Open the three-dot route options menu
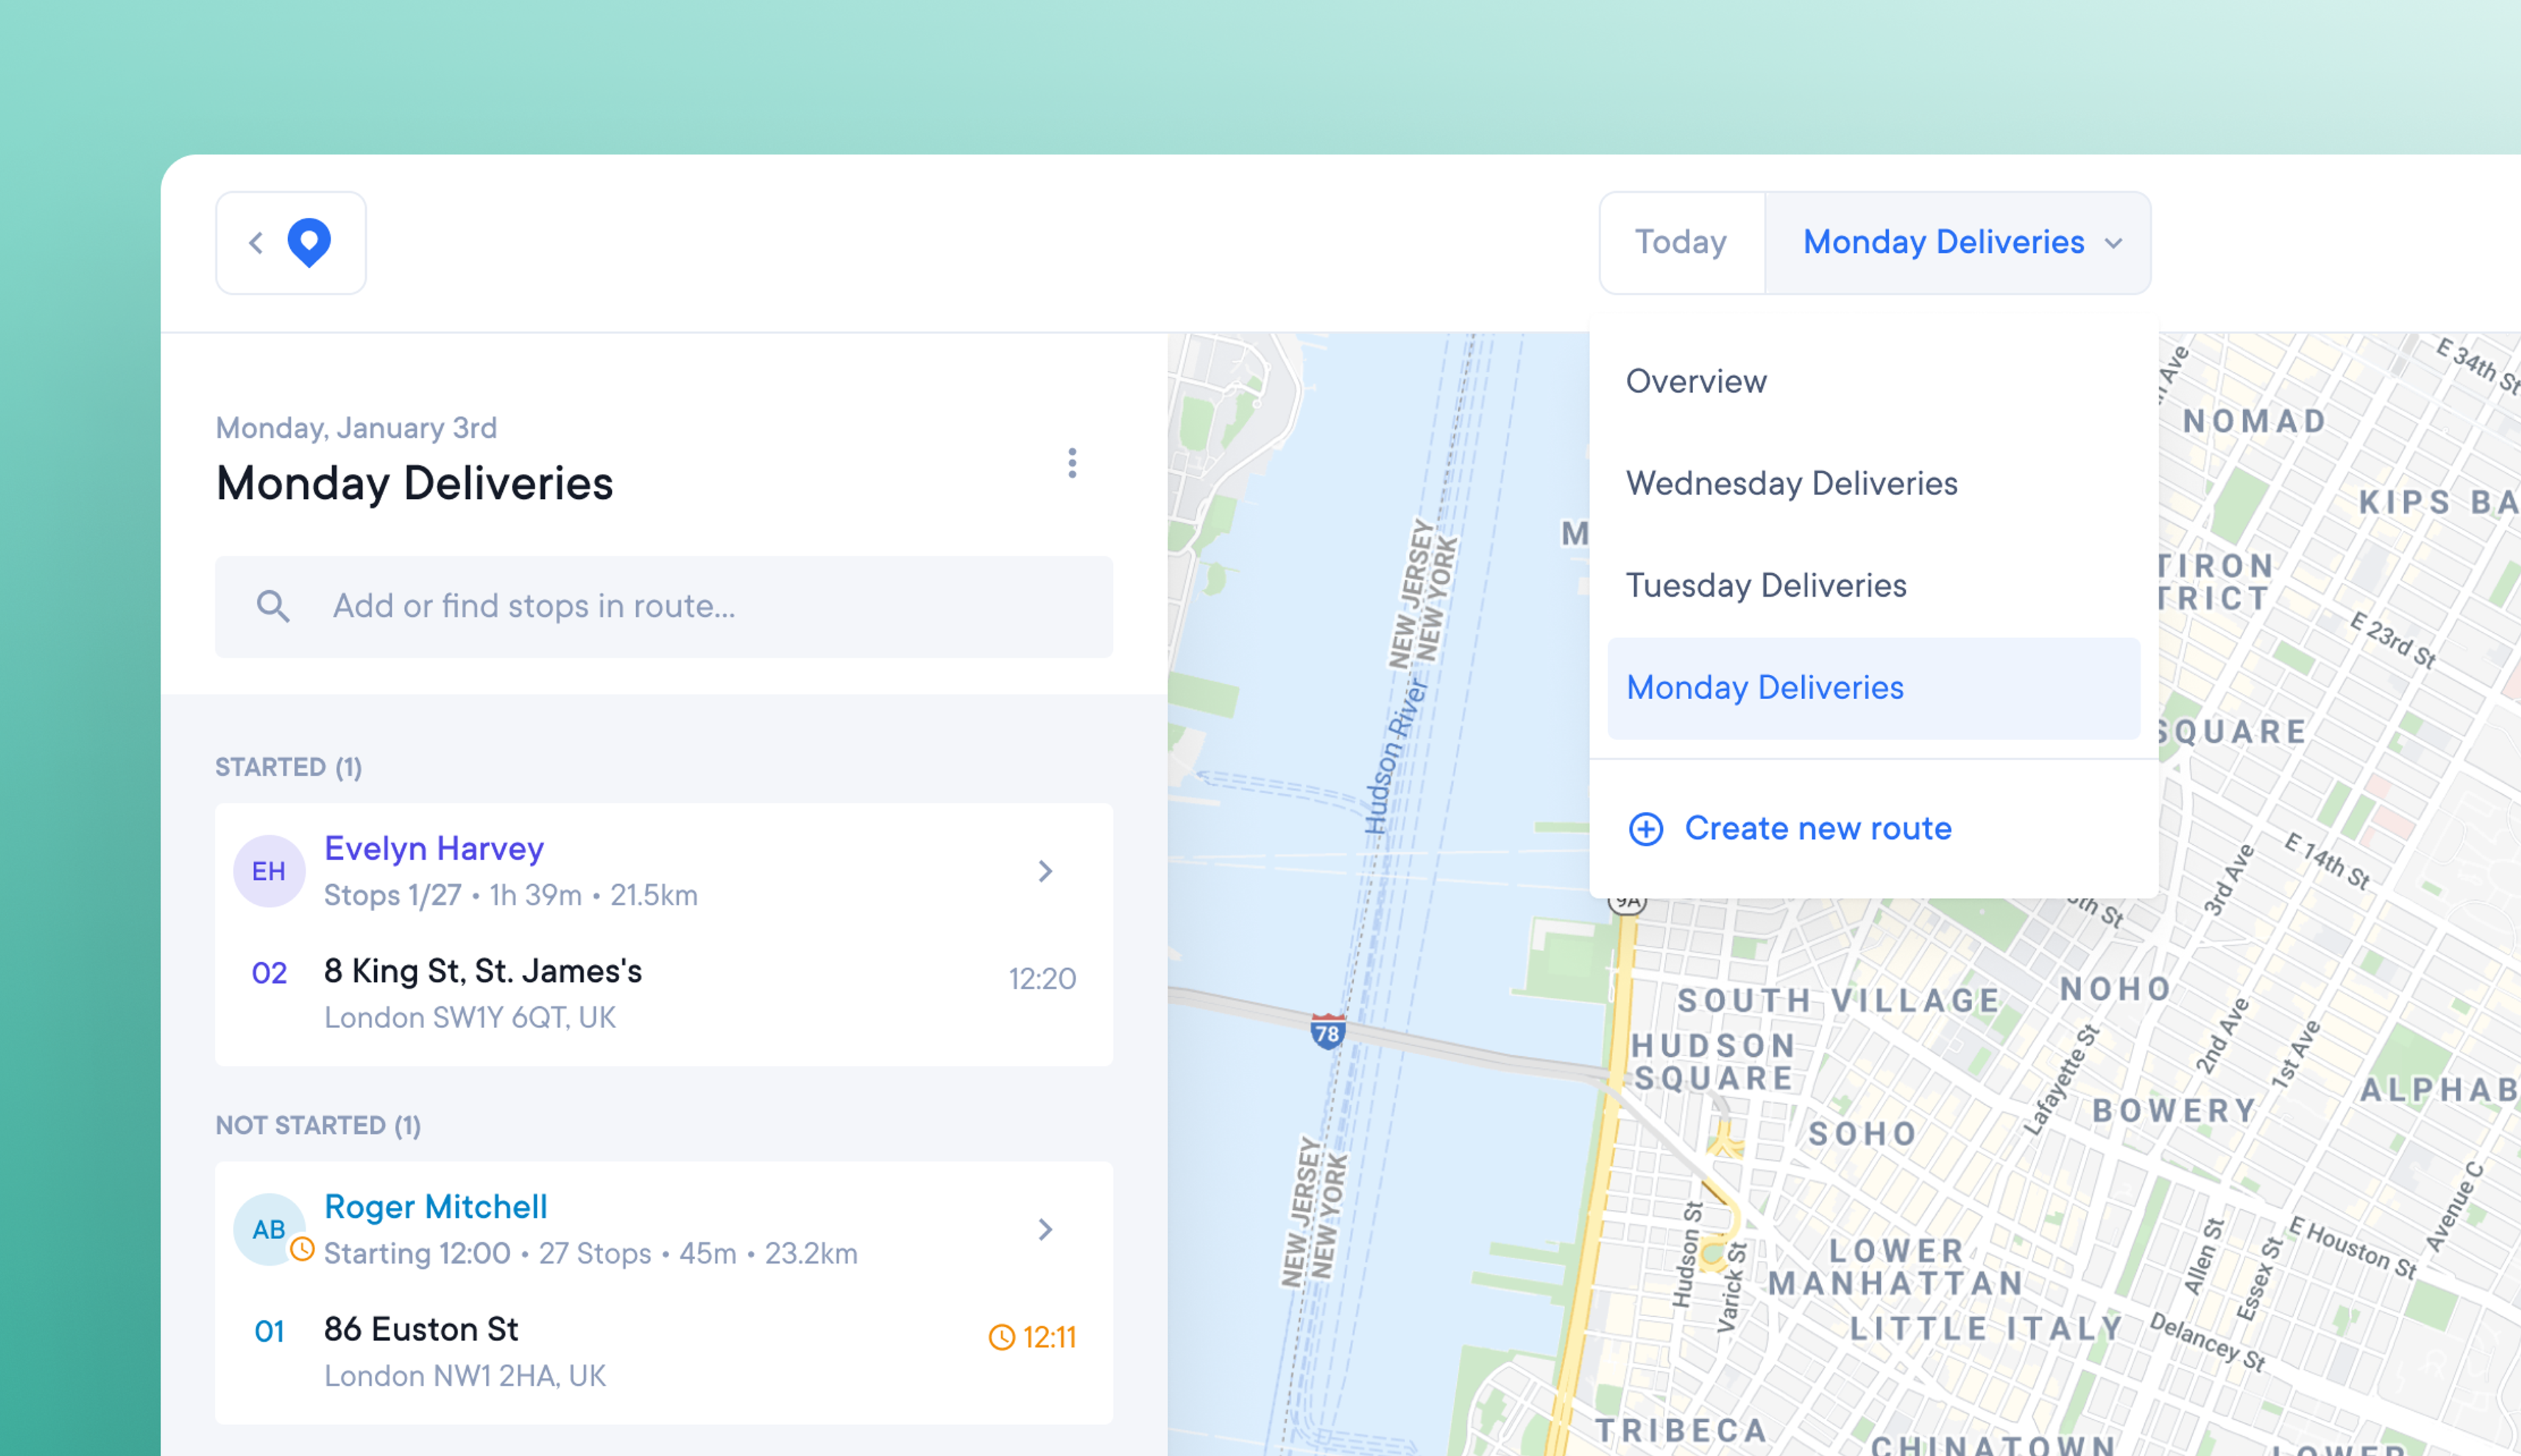 1072,463
